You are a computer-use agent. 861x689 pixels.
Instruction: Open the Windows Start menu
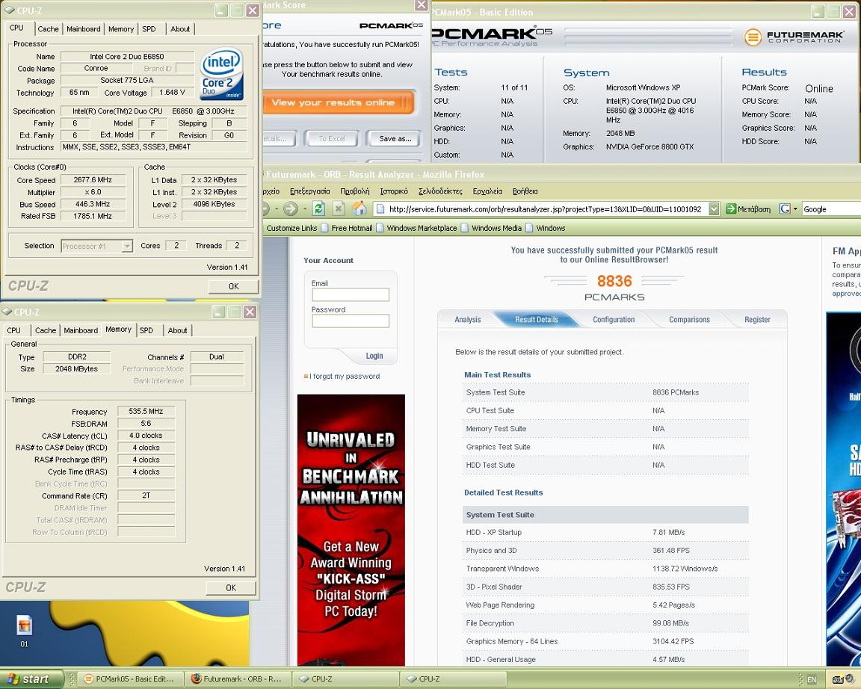(x=32, y=679)
